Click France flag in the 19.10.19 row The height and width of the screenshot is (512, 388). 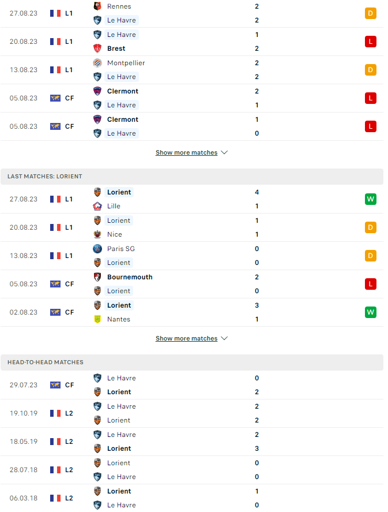[x=55, y=413]
